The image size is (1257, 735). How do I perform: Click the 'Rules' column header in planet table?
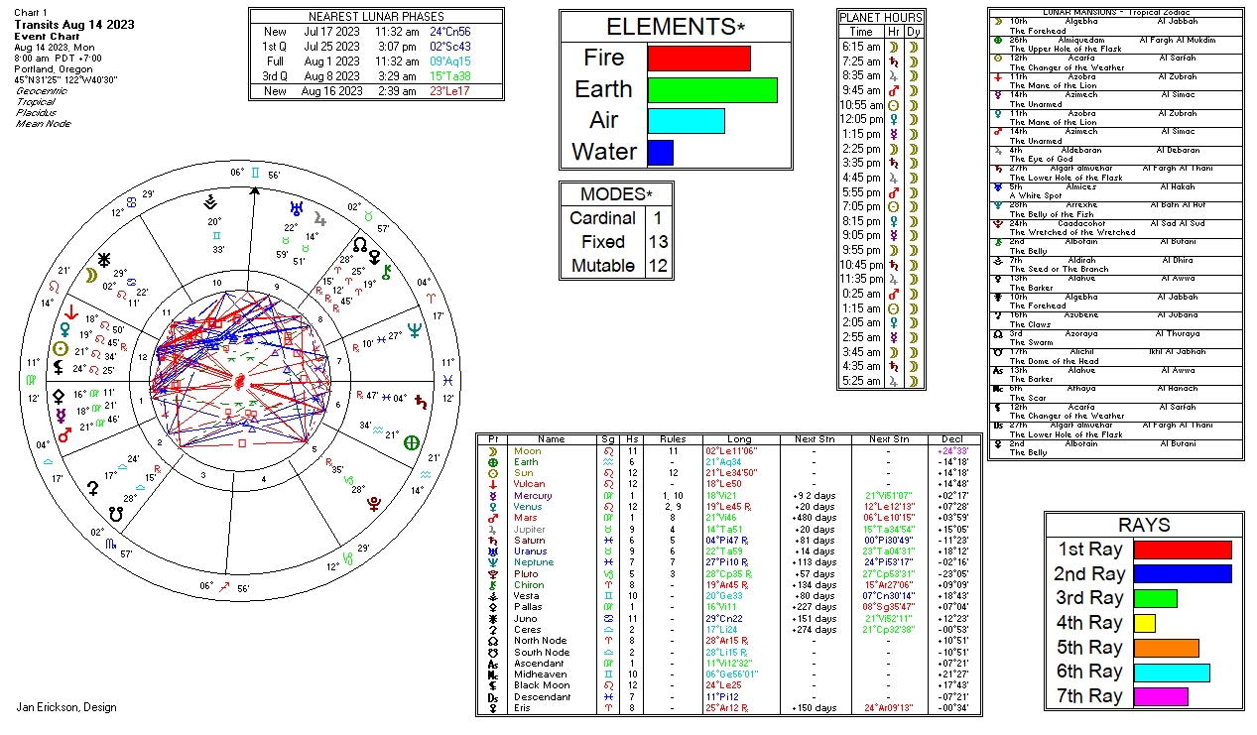click(x=672, y=439)
